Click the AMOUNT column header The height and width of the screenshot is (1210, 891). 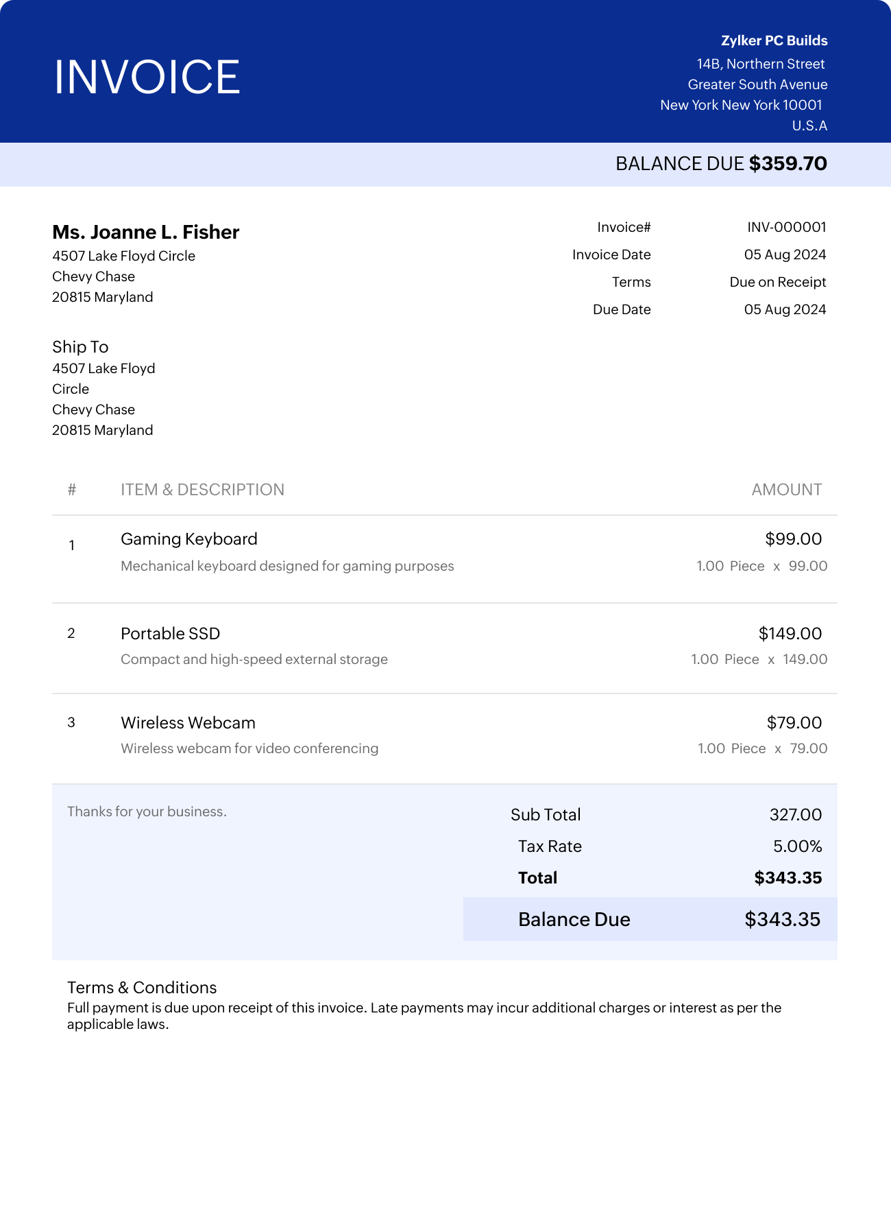click(786, 490)
